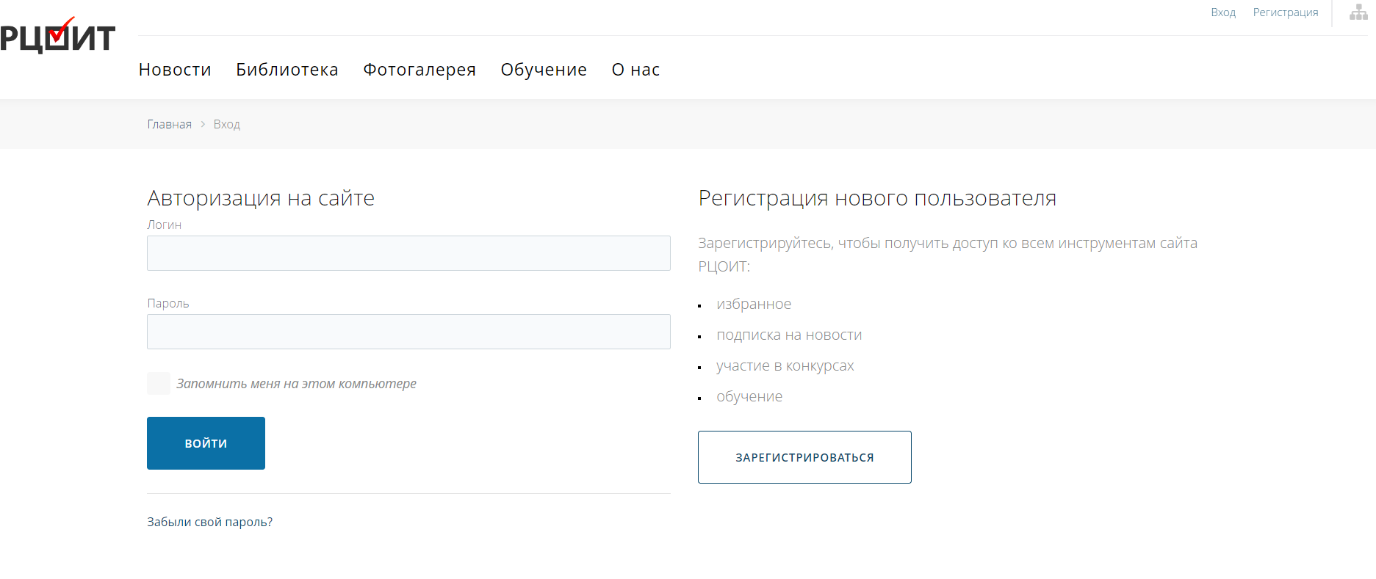Viewport: 1376px width, 579px height.
Task: Open the Регистрация link in header
Action: (x=1286, y=12)
